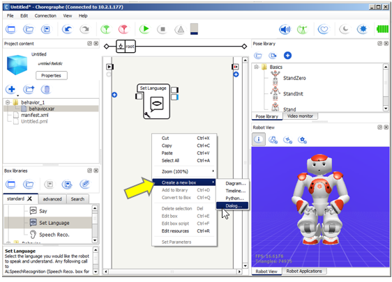The width and height of the screenshot is (392, 282).
Task: Connect to robot with green antenna icon
Action: [105, 29]
